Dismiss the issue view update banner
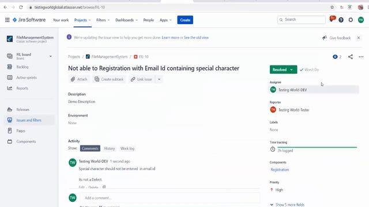 coord(359,38)
